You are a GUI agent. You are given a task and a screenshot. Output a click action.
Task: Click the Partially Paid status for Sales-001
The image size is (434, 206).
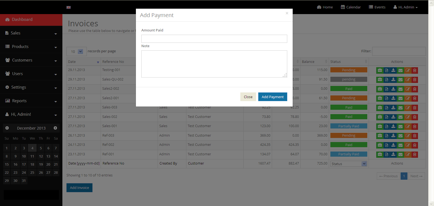(349, 126)
